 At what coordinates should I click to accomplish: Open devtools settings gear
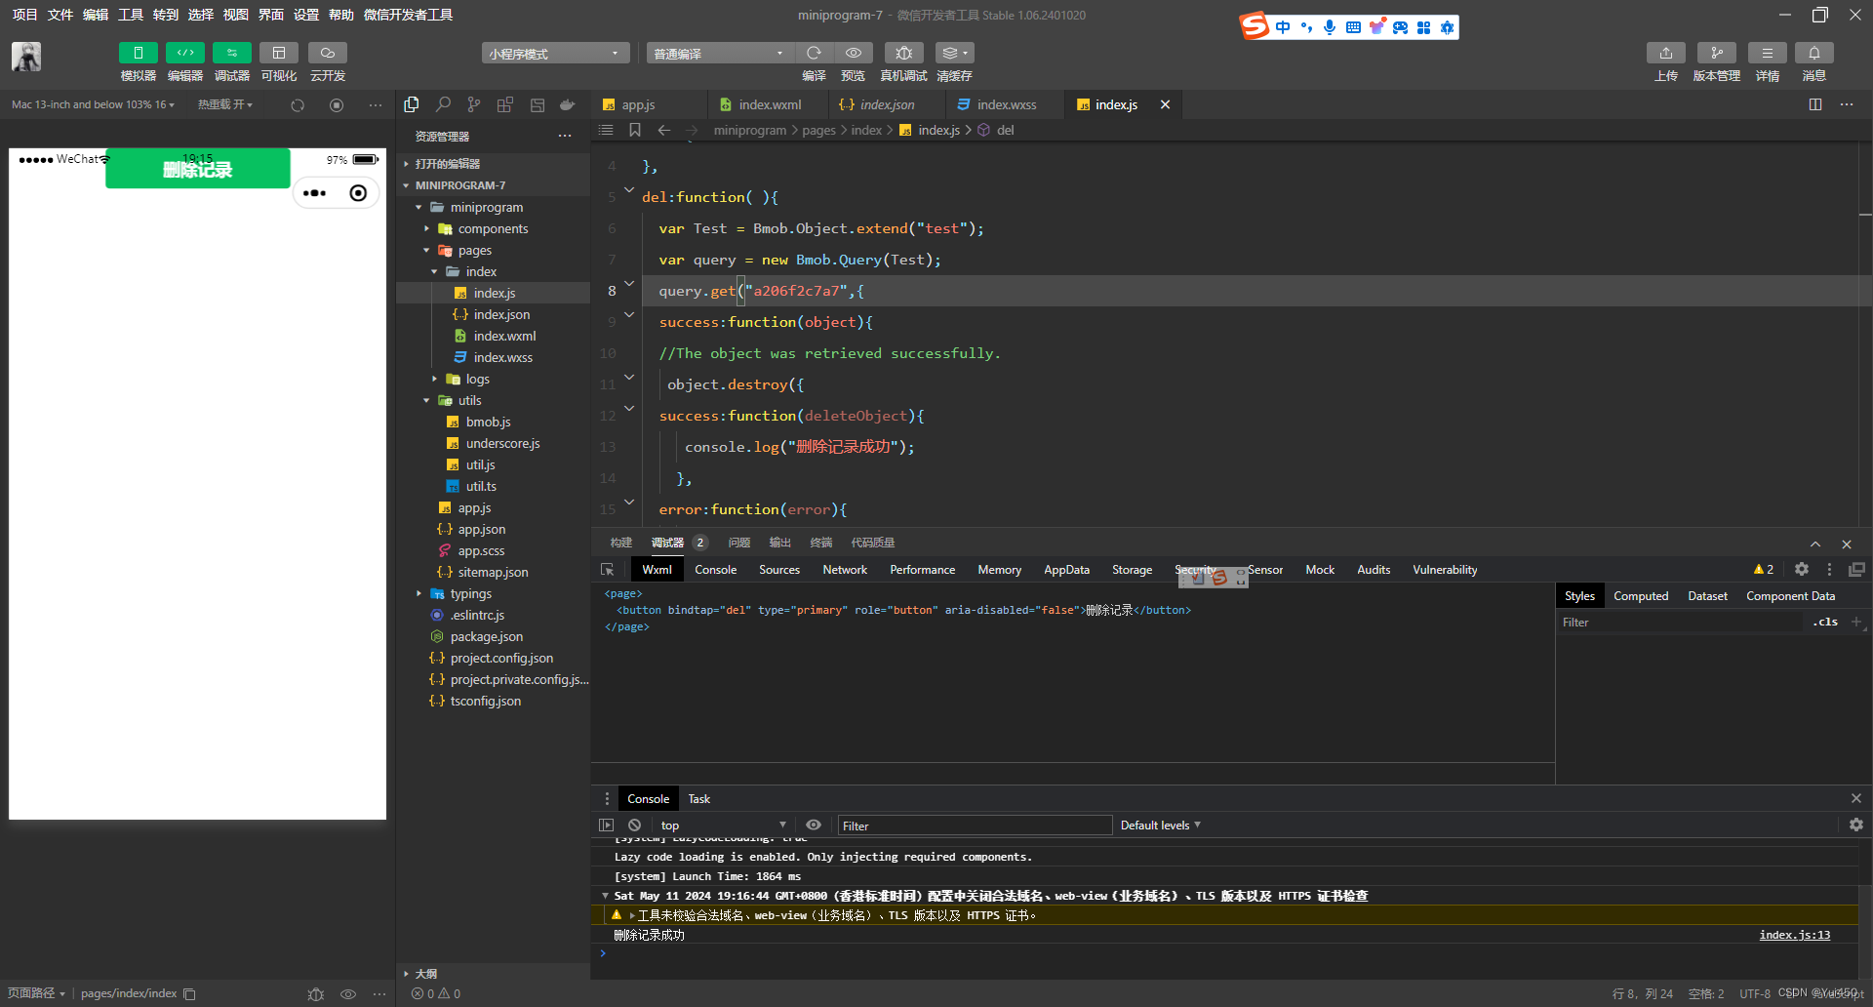point(1802,569)
